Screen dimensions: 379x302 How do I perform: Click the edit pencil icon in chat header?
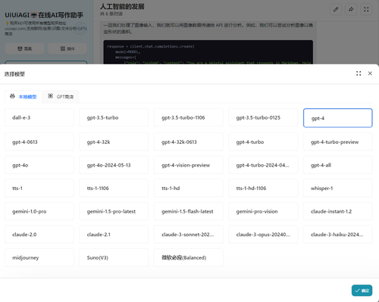coord(336,10)
